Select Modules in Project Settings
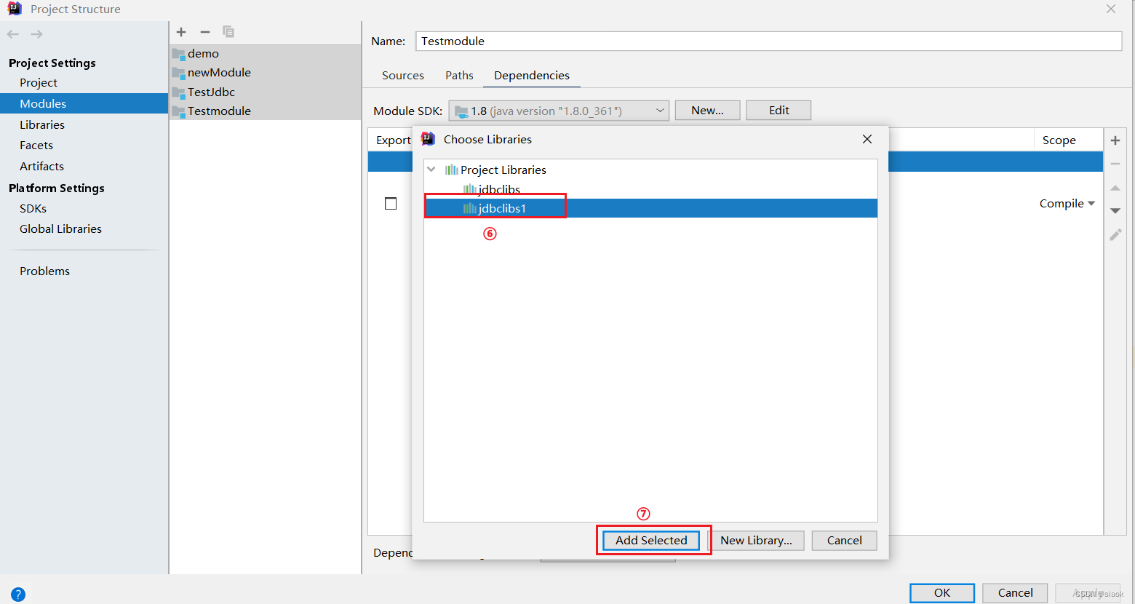The image size is (1135, 604). (84, 103)
